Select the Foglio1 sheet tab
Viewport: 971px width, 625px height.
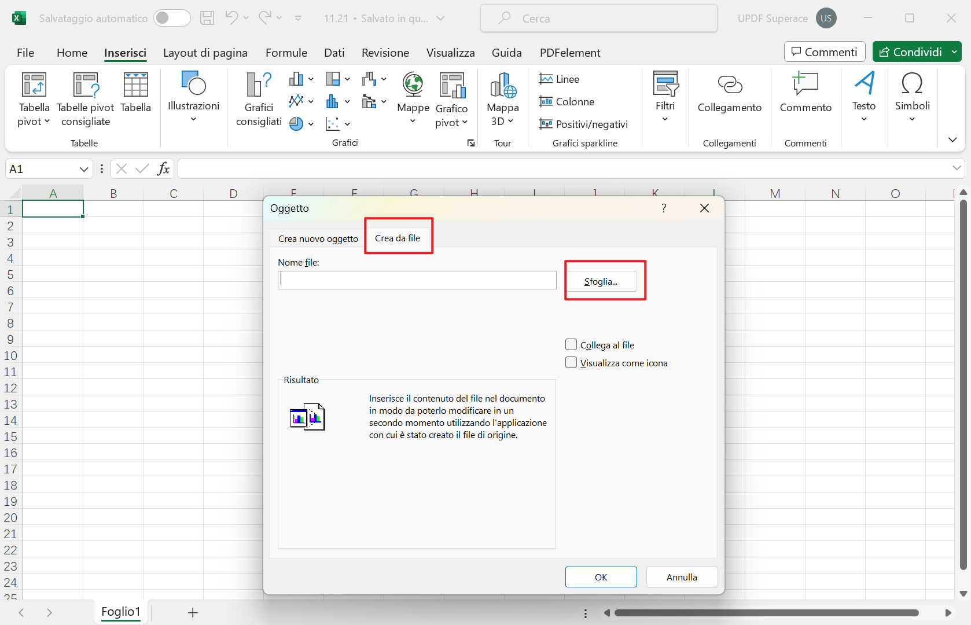(121, 612)
